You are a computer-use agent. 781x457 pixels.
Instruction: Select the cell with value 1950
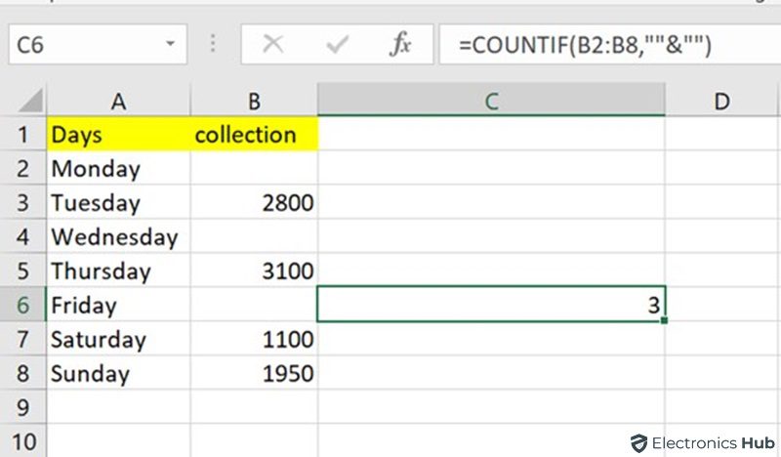(254, 373)
